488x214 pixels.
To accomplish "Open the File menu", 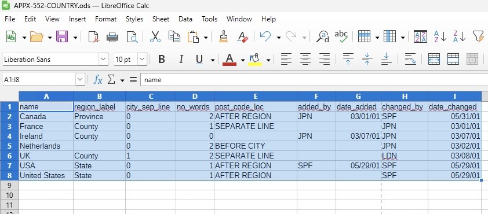I will click(x=10, y=19).
